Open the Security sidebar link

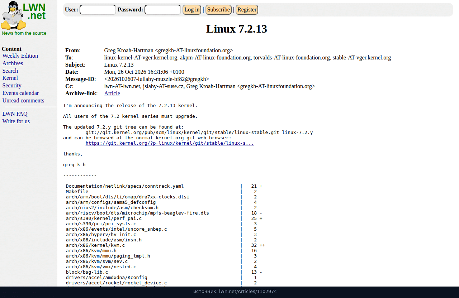coord(12,86)
